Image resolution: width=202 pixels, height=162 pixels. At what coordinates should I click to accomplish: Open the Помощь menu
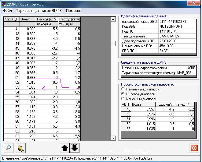[74, 11]
